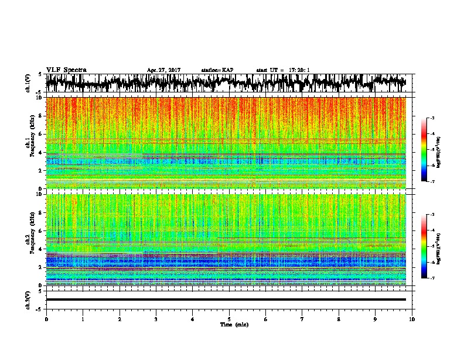
Task: Click the "5" tick on ch.3(V) axis
Action: click(x=40, y=291)
